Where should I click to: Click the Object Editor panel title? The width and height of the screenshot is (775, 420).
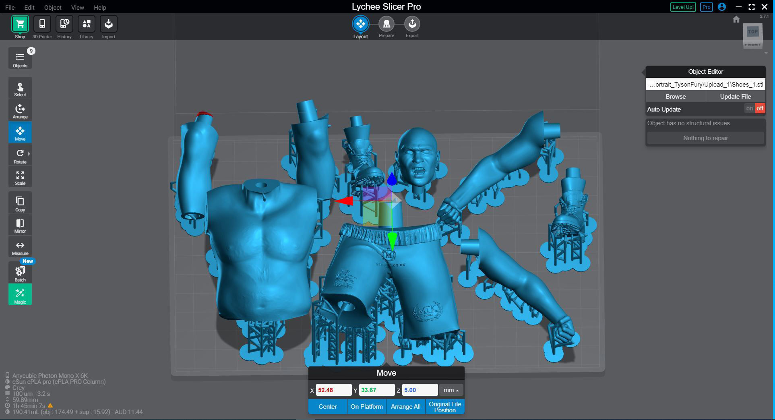pos(705,72)
